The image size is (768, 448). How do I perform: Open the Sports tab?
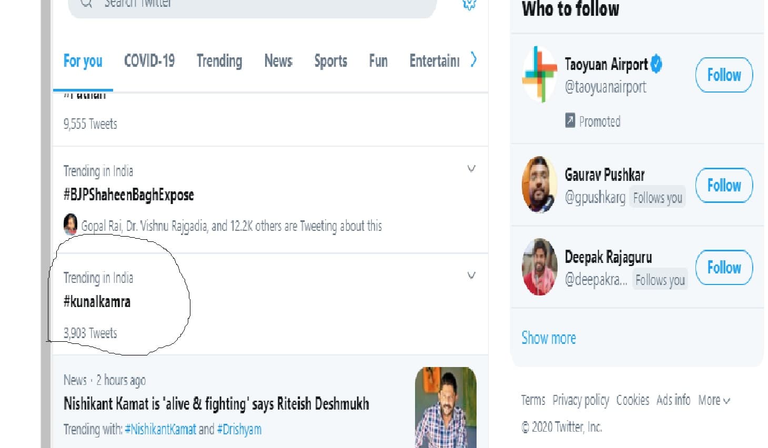(x=330, y=61)
